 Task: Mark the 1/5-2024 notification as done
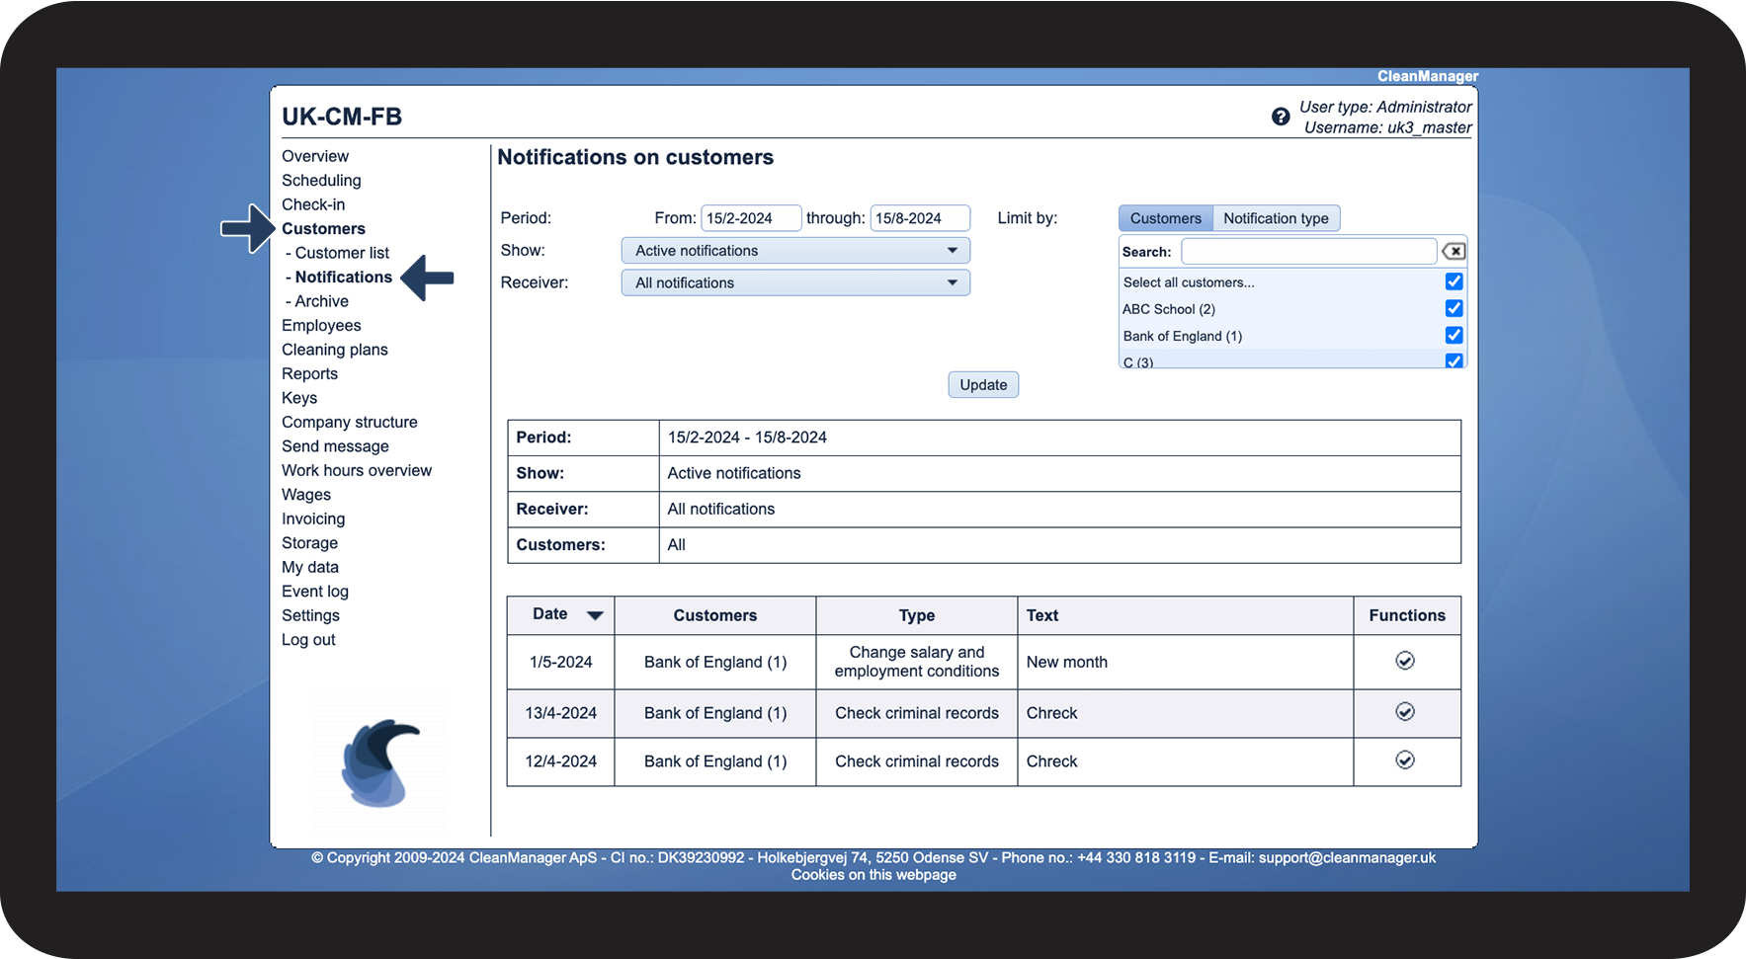(1405, 661)
